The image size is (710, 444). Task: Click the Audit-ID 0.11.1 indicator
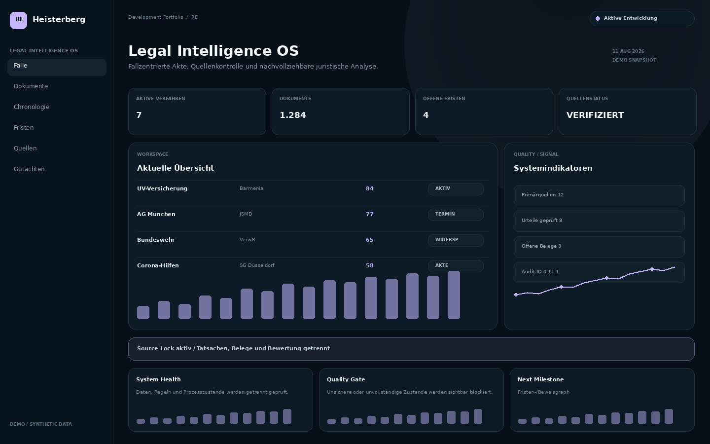click(x=599, y=272)
